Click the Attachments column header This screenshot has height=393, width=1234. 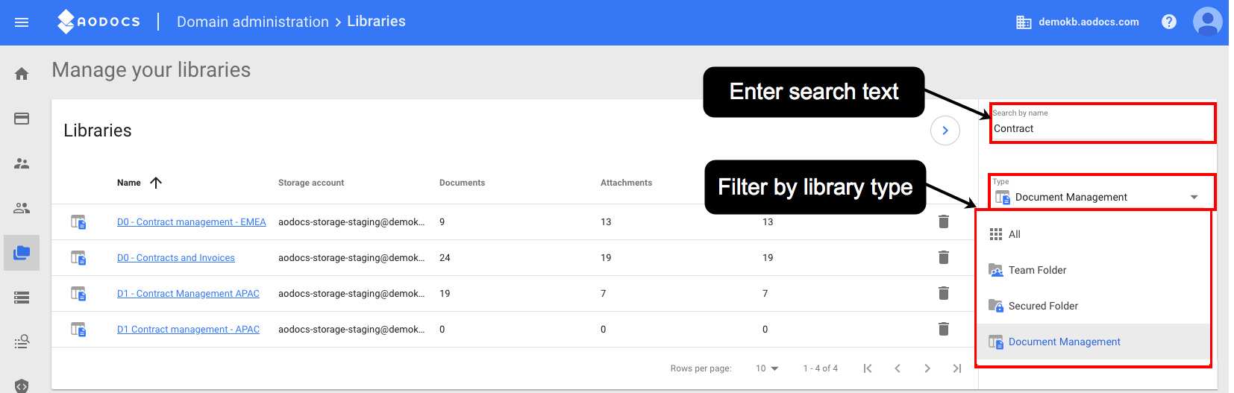(x=626, y=183)
